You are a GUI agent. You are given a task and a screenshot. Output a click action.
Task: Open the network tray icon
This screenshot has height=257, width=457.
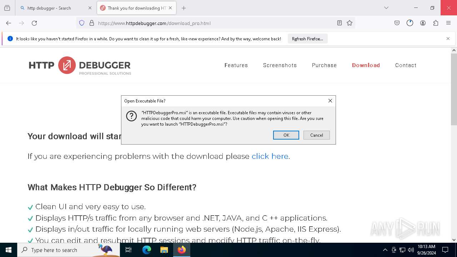click(x=402, y=250)
